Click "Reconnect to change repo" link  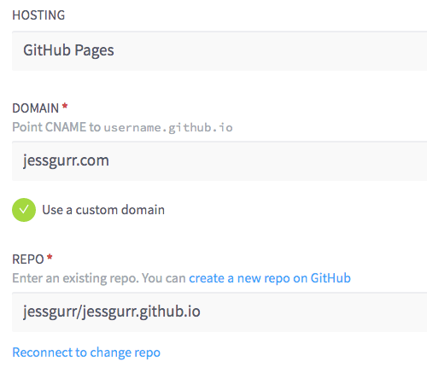click(x=86, y=352)
